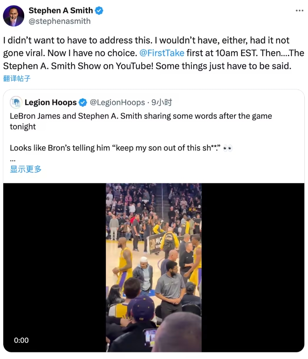Open the quoted post's first text line

140,116
